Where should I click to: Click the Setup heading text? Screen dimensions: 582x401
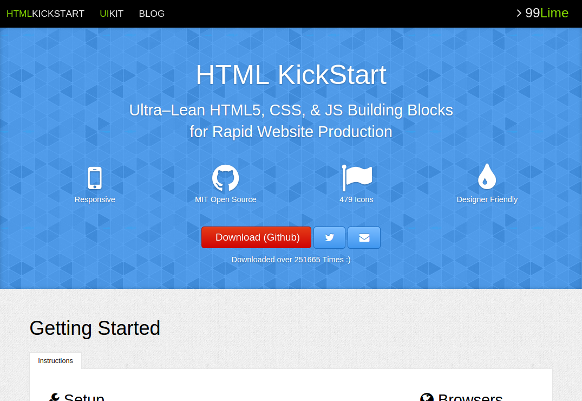pos(84,397)
